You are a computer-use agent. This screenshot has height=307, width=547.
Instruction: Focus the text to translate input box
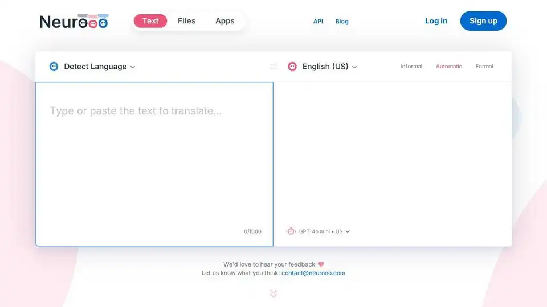click(154, 164)
